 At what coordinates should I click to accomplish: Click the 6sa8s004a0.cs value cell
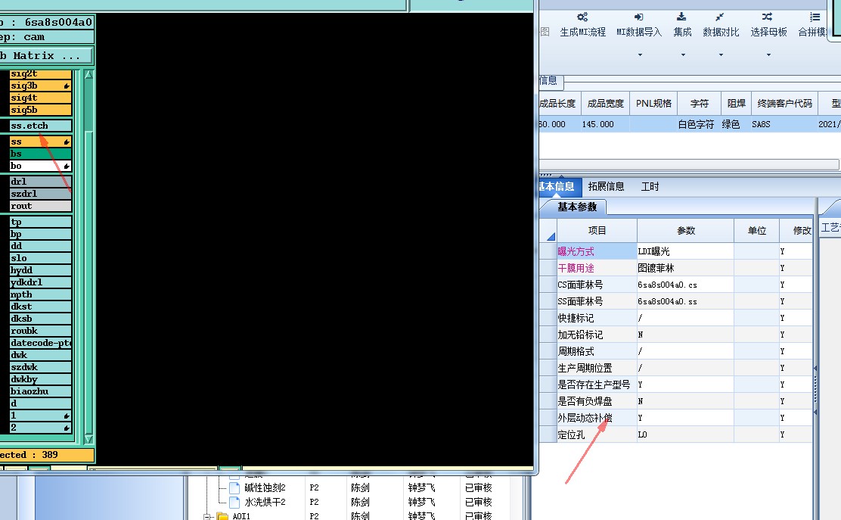tap(685, 285)
